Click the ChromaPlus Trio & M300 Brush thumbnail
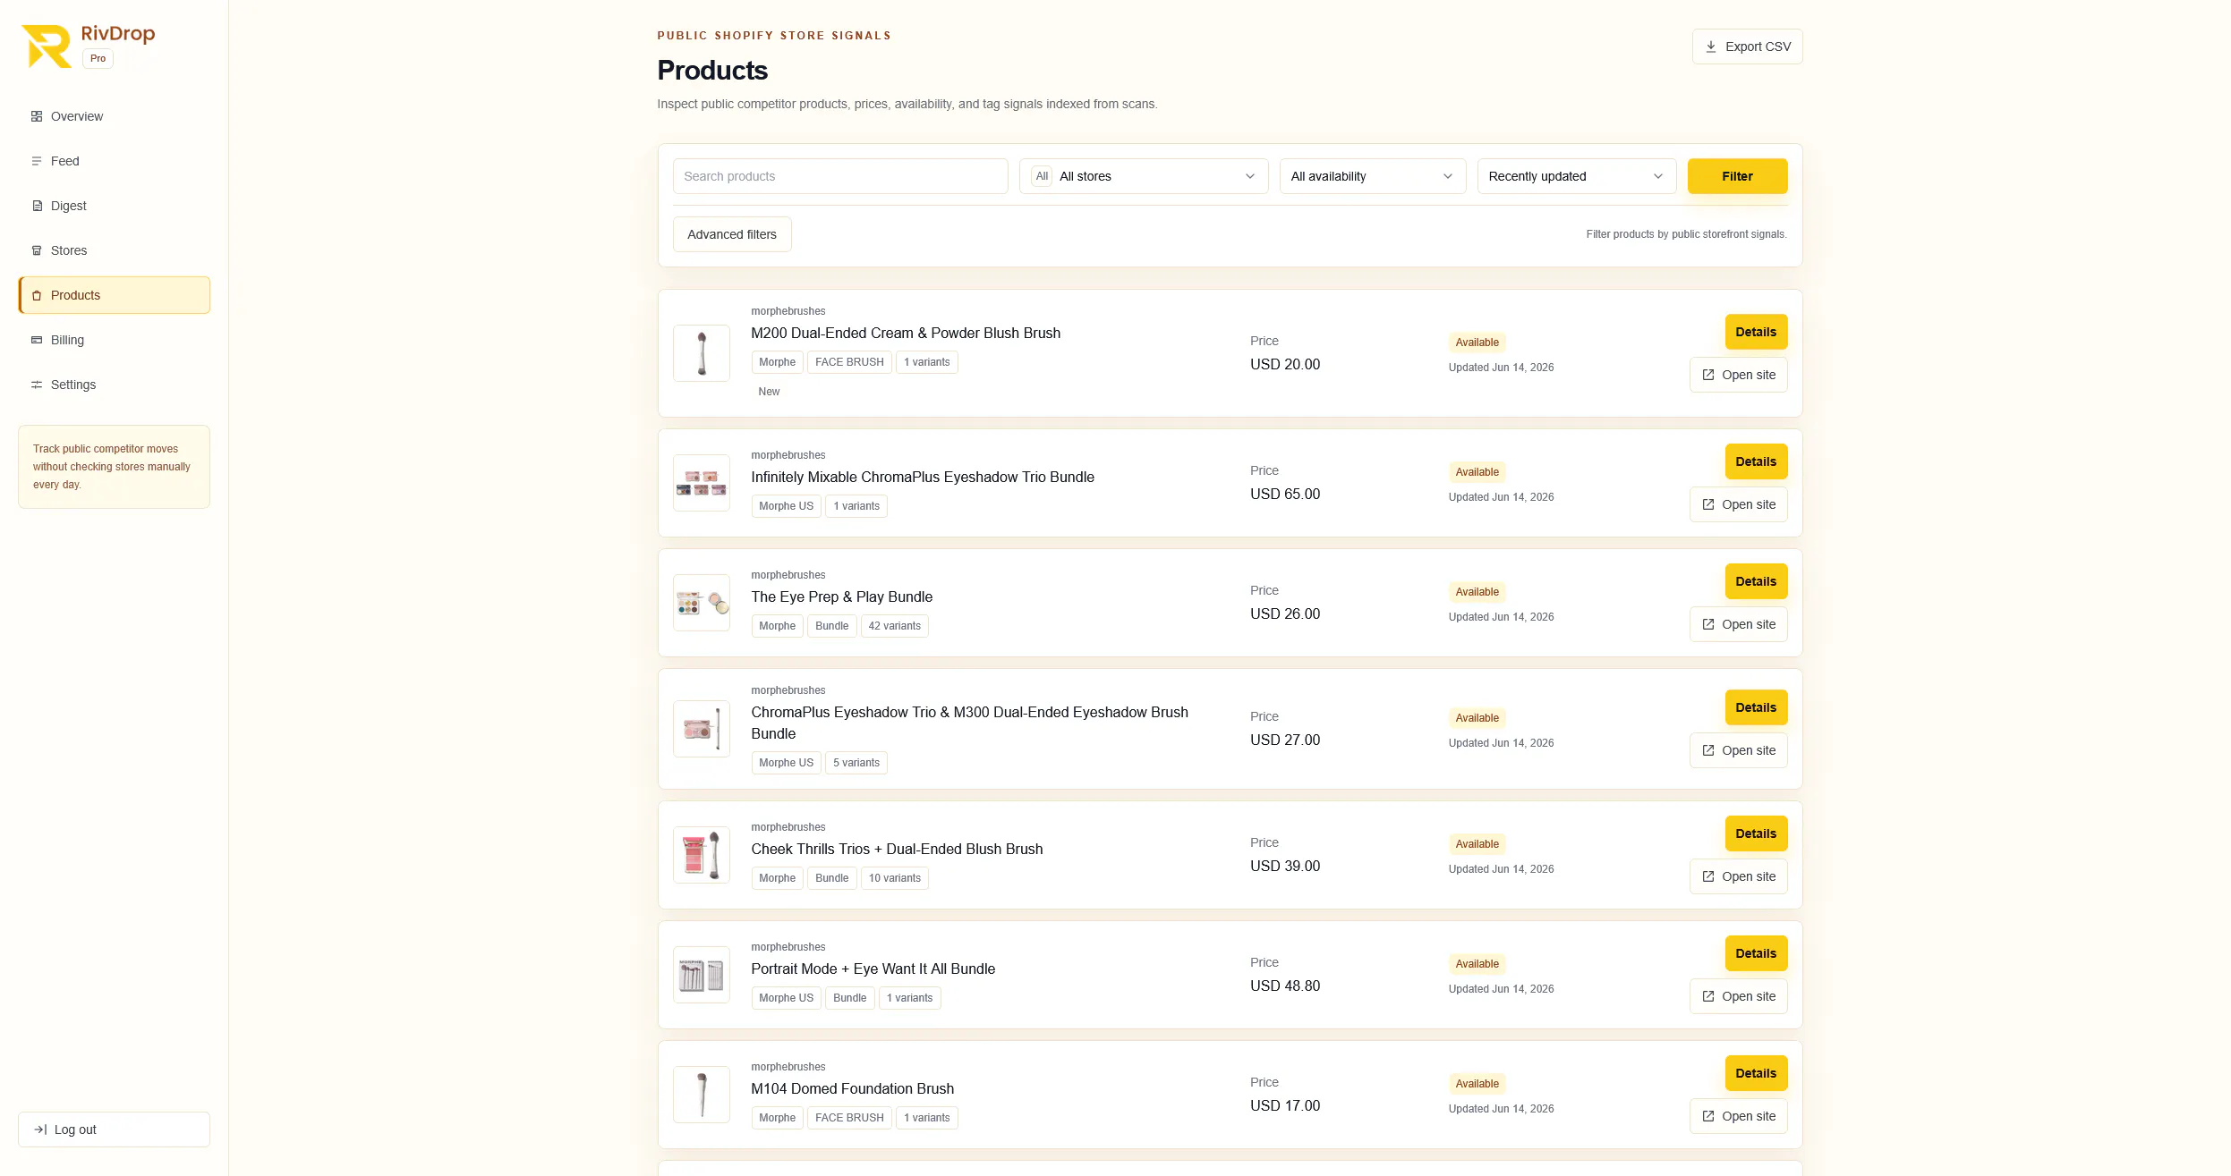 (x=702, y=729)
